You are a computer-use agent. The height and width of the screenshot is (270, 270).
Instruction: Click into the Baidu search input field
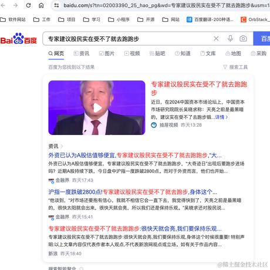tap(129, 39)
